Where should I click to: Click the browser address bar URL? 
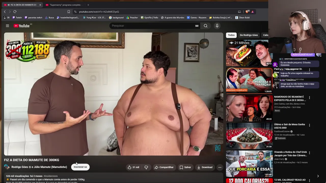[99, 12]
